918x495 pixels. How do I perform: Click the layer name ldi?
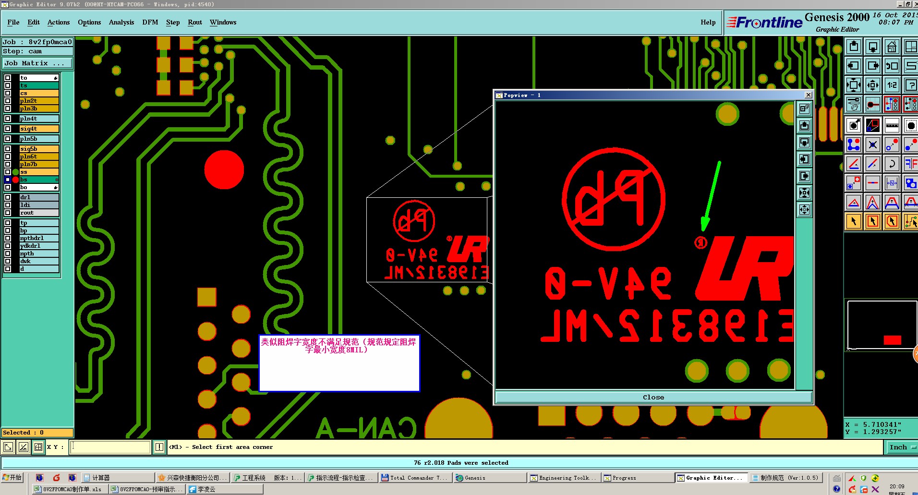(39, 205)
